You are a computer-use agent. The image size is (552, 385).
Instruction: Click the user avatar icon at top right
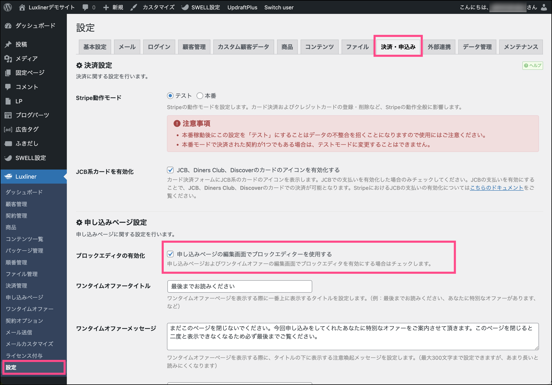coord(544,7)
